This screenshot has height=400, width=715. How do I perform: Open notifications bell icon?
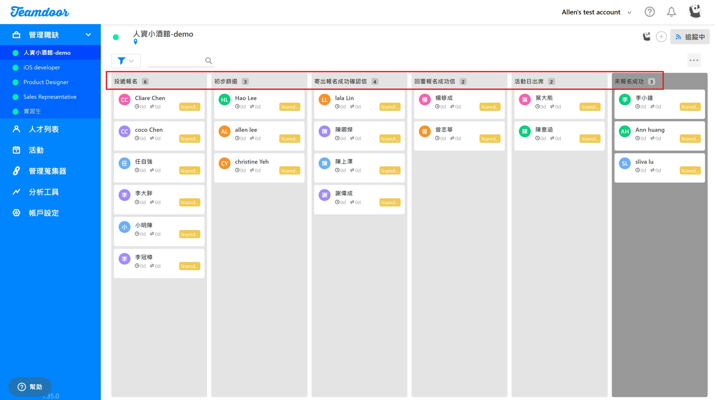point(671,12)
